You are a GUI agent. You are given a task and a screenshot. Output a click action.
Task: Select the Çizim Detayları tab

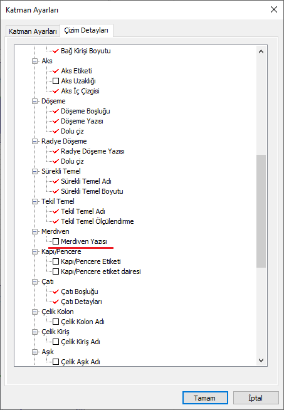[87, 30]
